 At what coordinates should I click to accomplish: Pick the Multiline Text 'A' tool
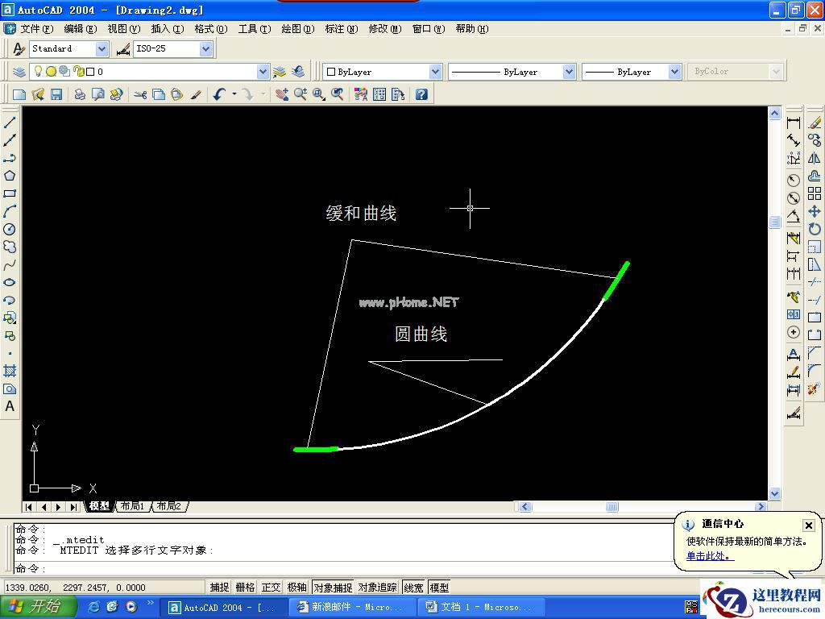[x=10, y=406]
